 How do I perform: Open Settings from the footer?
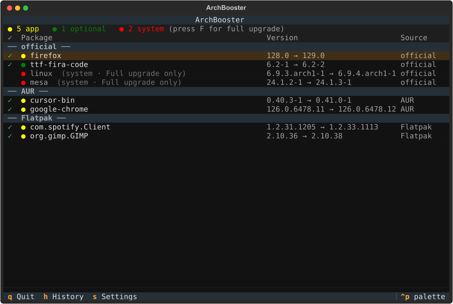[x=115, y=297]
